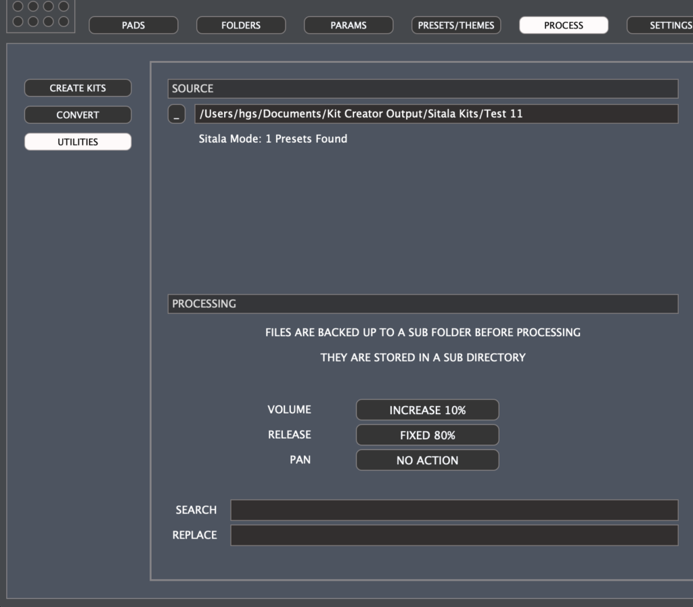Click the 'Sitala Mode: 1 Presets Found' status text
The image size is (693, 607).
pos(273,139)
